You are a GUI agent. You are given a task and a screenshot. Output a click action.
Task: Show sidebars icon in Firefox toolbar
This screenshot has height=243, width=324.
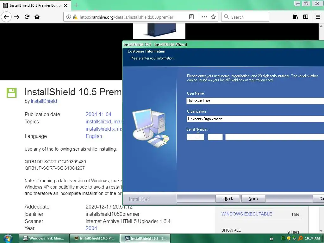306,17
